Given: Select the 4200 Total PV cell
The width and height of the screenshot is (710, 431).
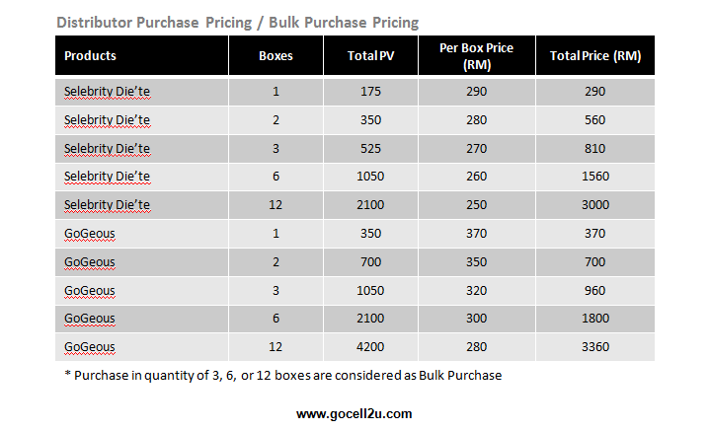Looking at the screenshot, I should tap(370, 347).
